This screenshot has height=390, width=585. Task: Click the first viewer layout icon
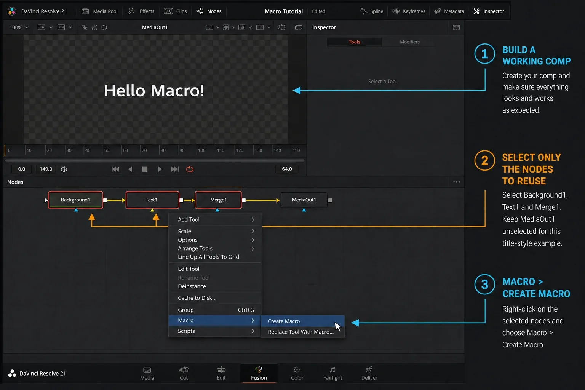point(41,27)
